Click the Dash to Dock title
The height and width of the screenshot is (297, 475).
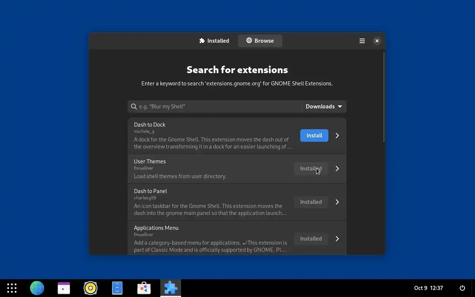tap(150, 125)
